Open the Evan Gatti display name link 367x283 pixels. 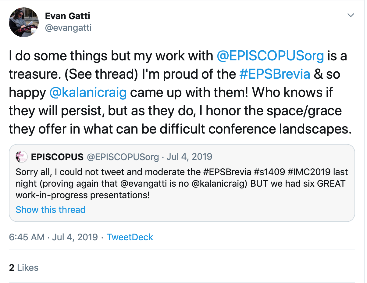coord(68,16)
